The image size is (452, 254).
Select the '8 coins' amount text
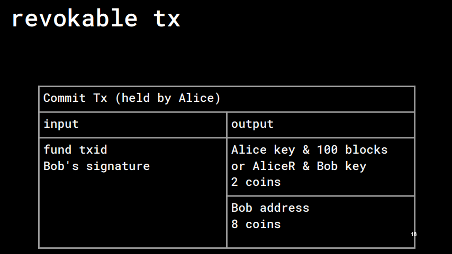click(256, 224)
